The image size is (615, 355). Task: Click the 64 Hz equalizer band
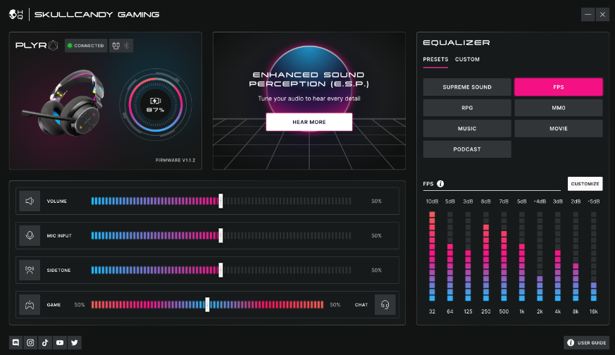(x=450, y=256)
